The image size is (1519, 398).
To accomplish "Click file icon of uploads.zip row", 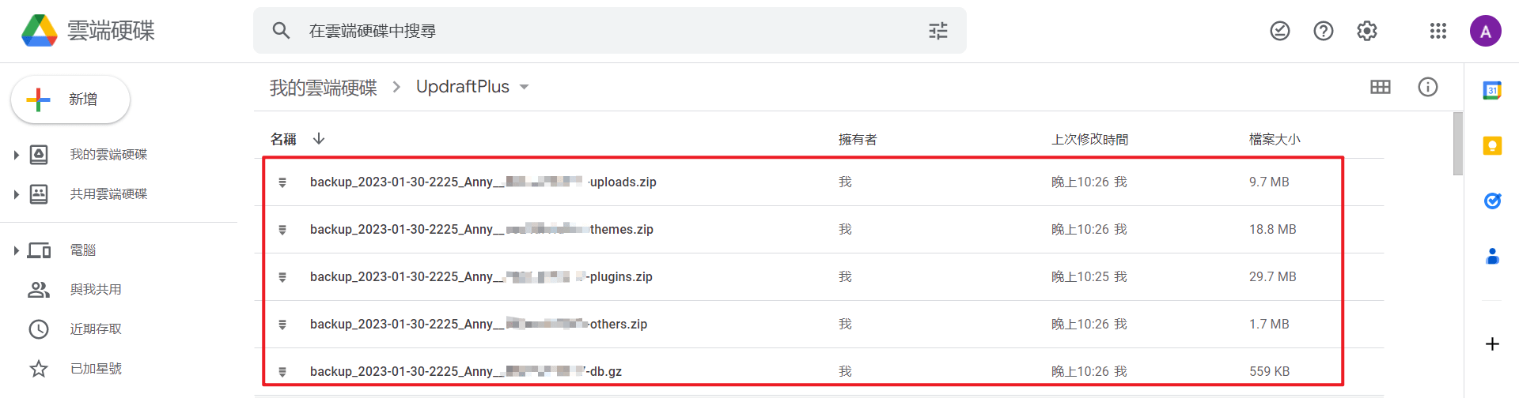I will pyautogui.click(x=282, y=182).
